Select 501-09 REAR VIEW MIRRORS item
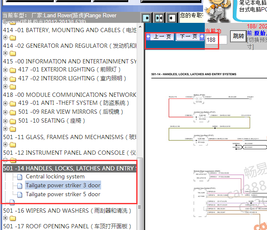 pos(71,112)
